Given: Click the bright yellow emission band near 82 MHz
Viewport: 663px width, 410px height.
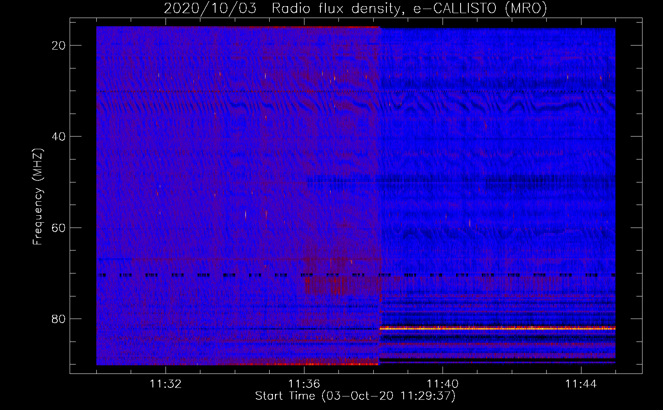Looking at the screenshot, I should pos(497,328).
